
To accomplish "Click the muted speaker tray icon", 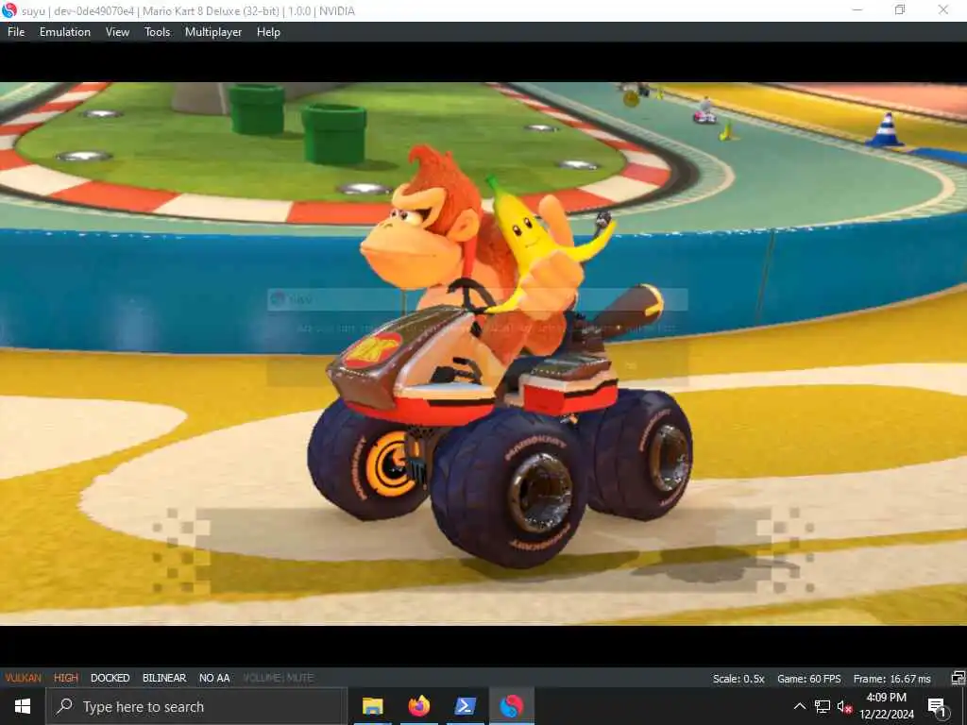I will pos(844,706).
